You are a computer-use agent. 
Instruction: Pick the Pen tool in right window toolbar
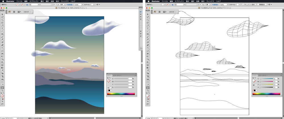click(x=148, y=25)
